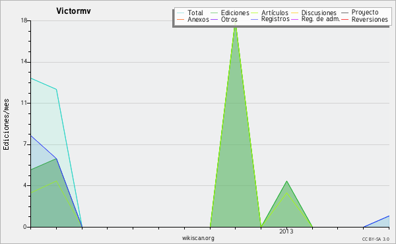Click the CC BY-SA 3.0 license text

(x=376, y=239)
